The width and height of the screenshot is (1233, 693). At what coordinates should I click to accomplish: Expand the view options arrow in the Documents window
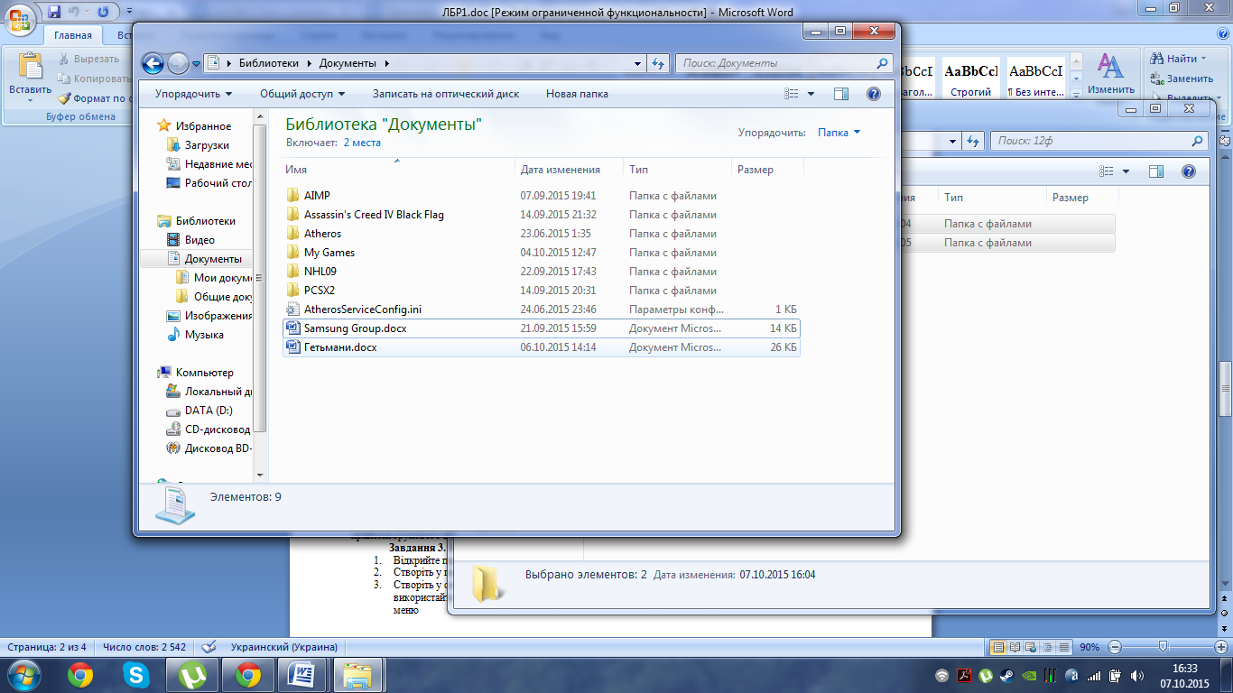tap(811, 94)
